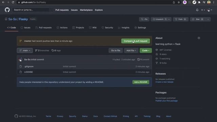Viewport: 217px width, 122px height.
Task: View the 0 tags link
Action: pyautogui.click(x=56, y=50)
